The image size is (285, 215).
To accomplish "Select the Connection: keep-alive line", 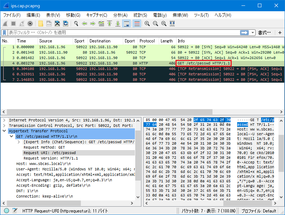I will pyautogui.click(x=45, y=197).
